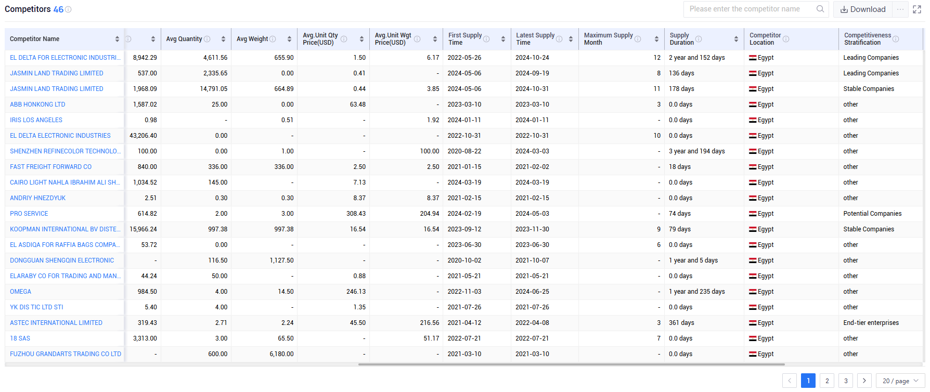Click Competitiveness Stratification info icon
Screen dimensions: 930x392
[x=896, y=39]
